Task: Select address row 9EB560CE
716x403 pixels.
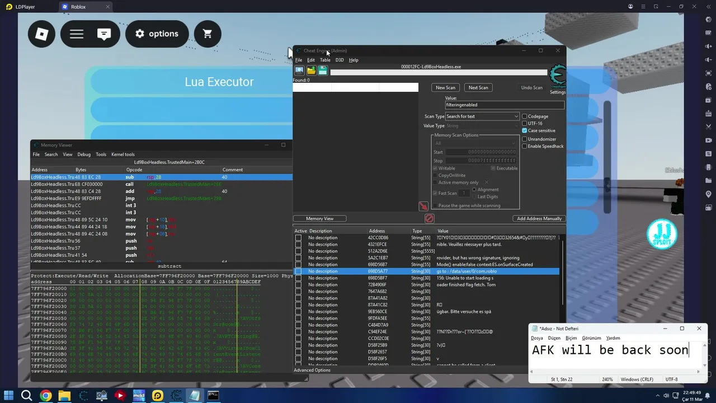Action: point(426,312)
